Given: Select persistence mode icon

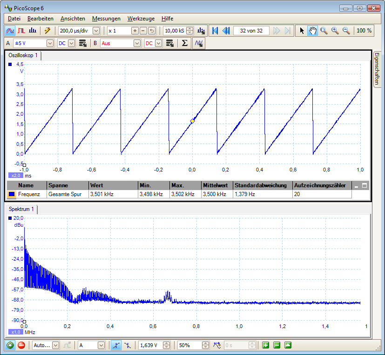Looking at the screenshot, I should (21, 31).
